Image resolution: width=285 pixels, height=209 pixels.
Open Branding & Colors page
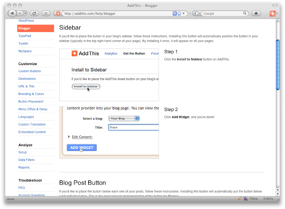click(31, 94)
